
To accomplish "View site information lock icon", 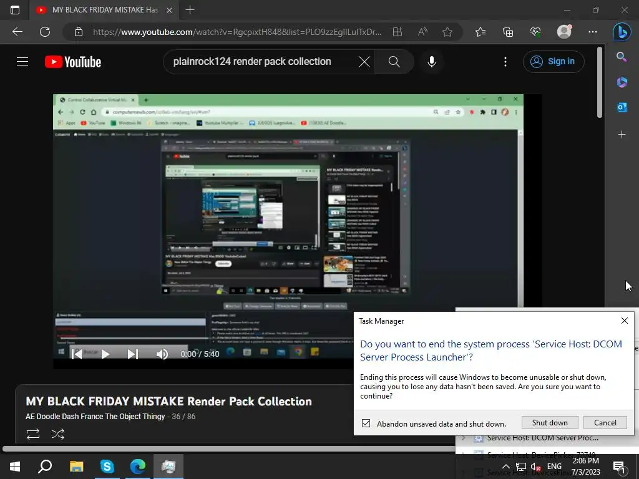I will point(79,32).
